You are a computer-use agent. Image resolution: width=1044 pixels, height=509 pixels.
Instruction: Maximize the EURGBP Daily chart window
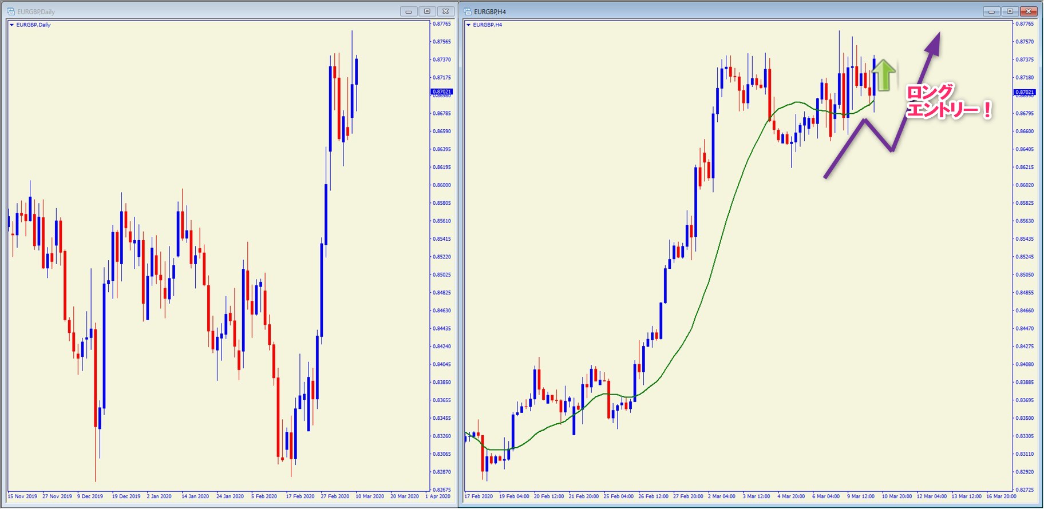coord(427,11)
